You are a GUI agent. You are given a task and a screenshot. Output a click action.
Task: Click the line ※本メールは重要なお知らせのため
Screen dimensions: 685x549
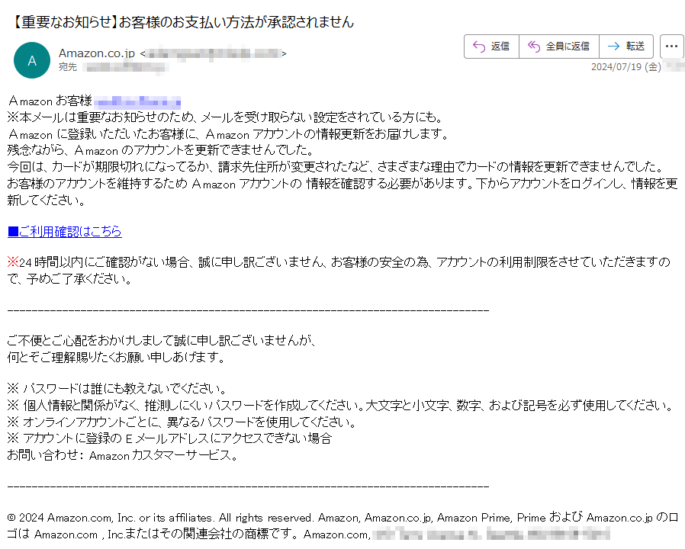(x=226, y=117)
